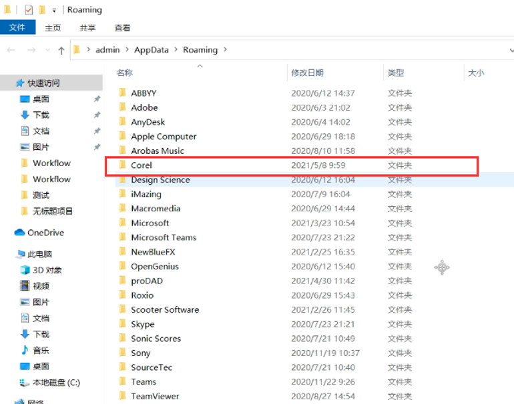Click the properties checkmark icon in title bar
The height and width of the screenshot is (404, 514).
pyautogui.click(x=28, y=10)
